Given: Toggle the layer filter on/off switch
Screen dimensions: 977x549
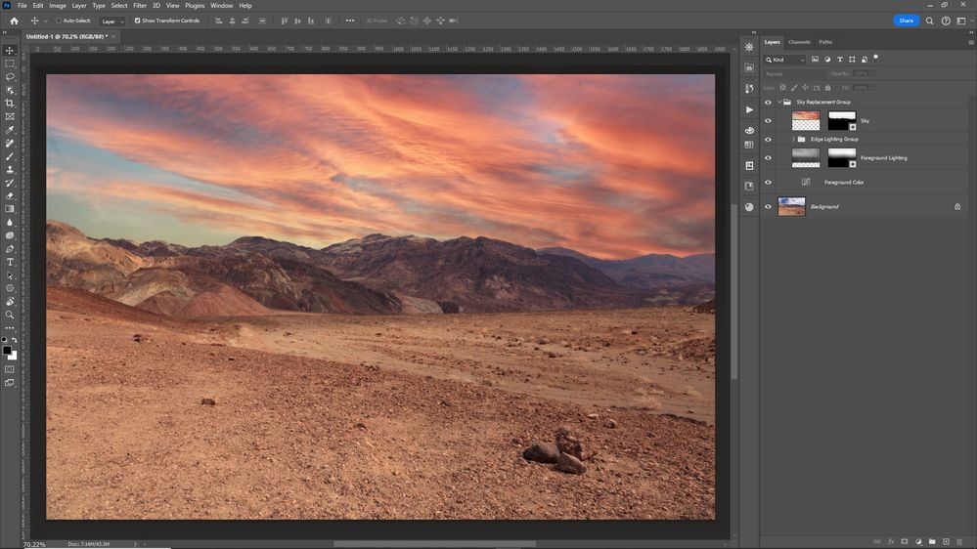Looking at the screenshot, I should [x=875, y=58].
